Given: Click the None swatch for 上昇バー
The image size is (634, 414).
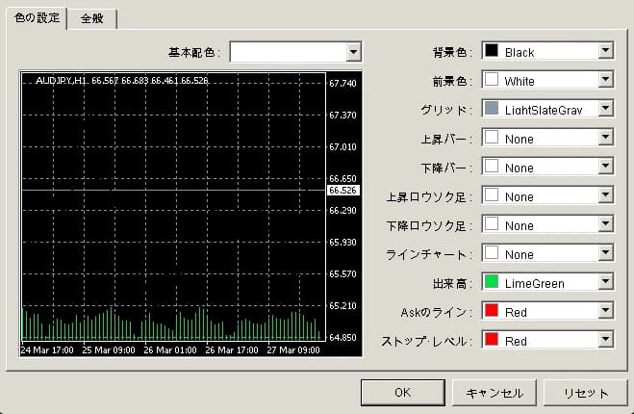Looking at the screenshot, I should pos(492,137).
